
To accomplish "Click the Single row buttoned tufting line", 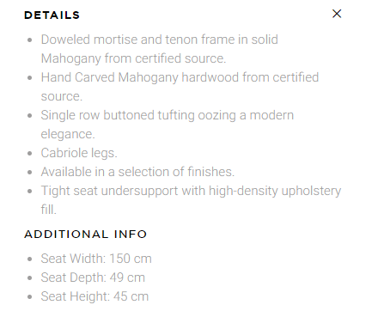I will pos(168,115).
